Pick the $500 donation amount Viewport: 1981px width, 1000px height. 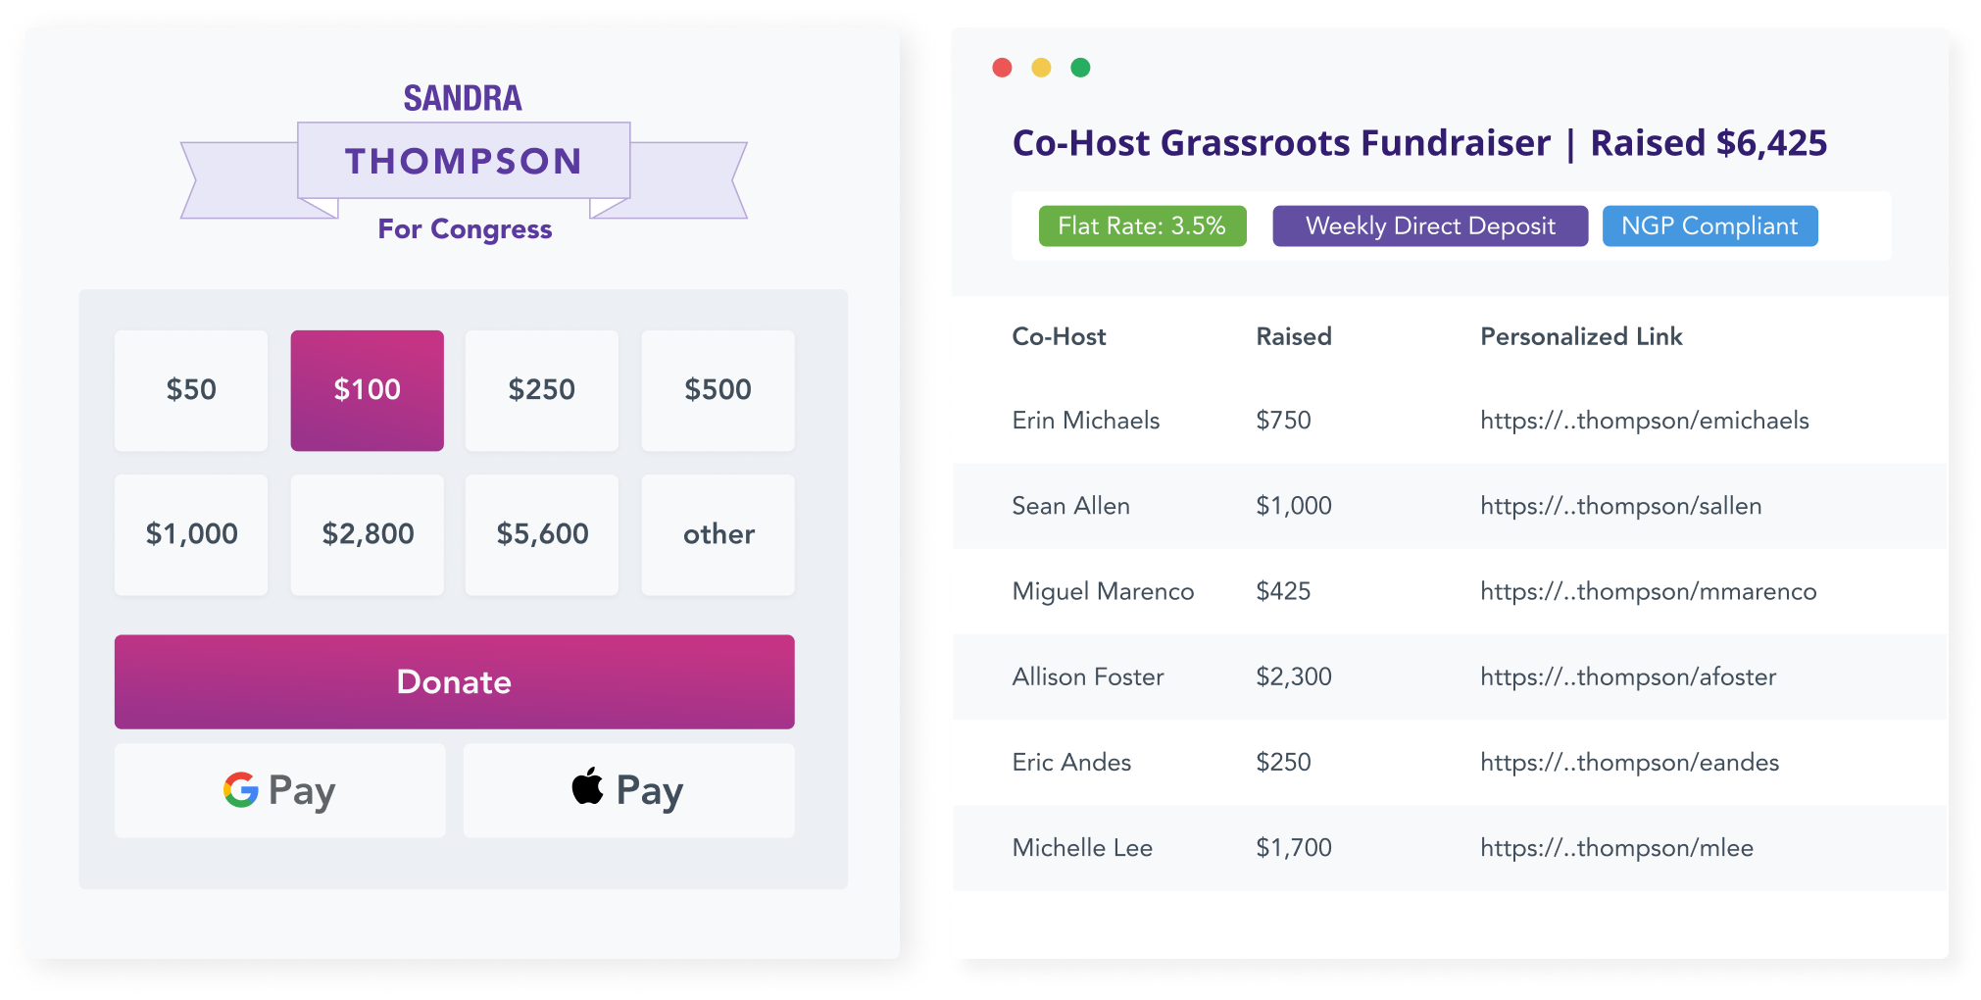(x=718, y=390)
